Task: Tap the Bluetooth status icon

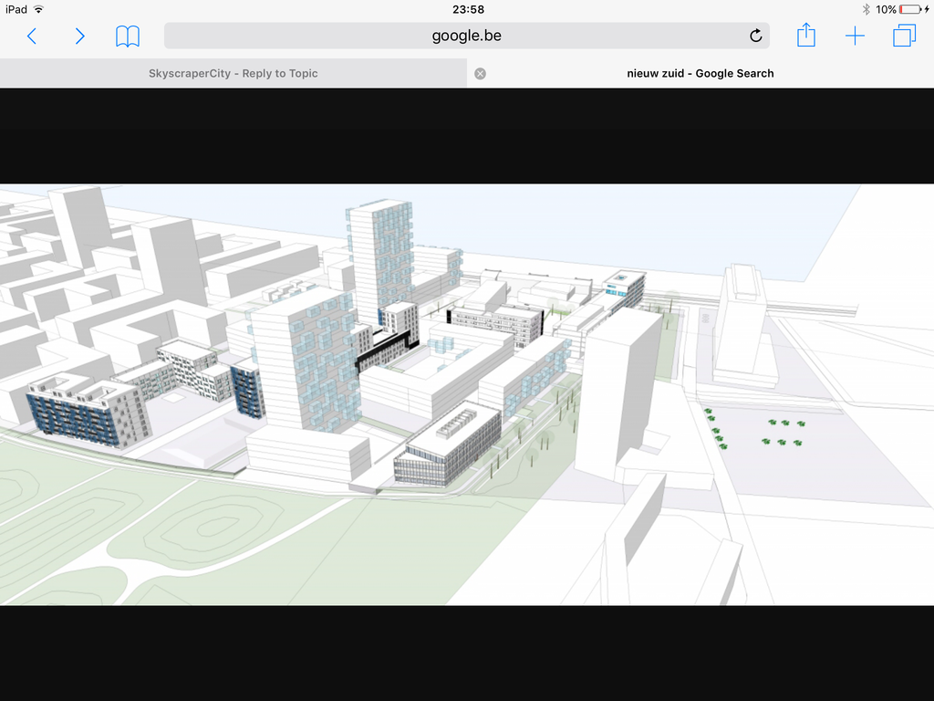Action: (866, 9)
